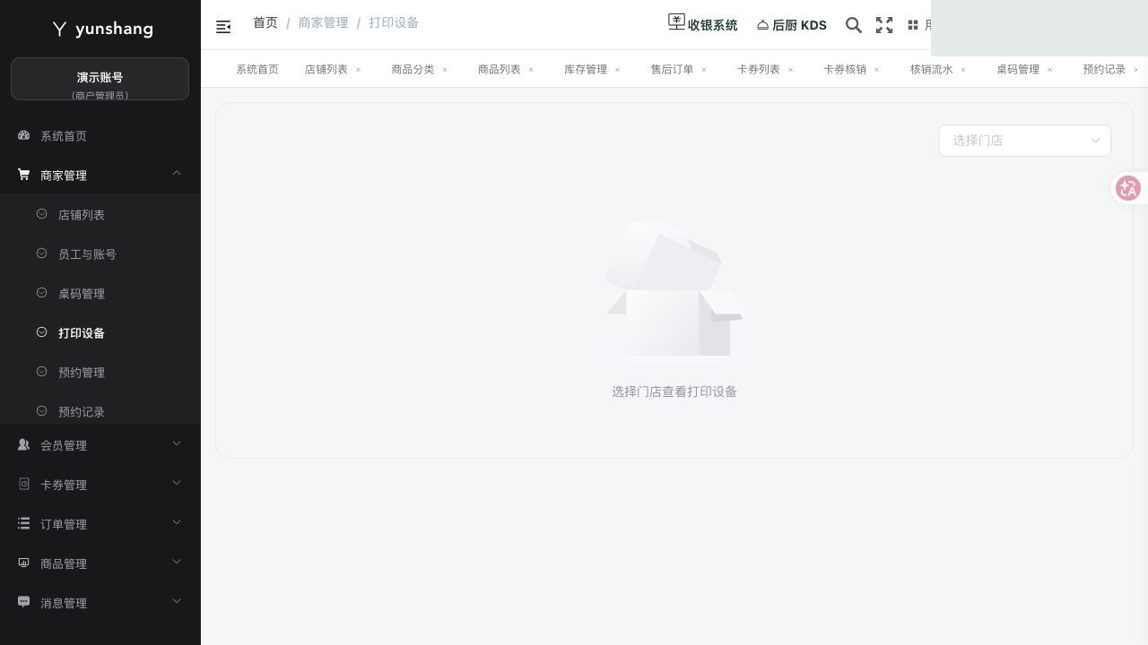1148x645 pixels.
Task: Go to 系统首页 in sidebar
Action: tap(100, 136)
